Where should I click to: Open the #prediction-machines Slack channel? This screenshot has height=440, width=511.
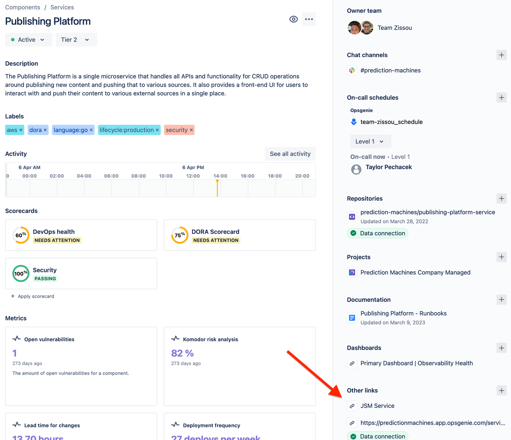[390, 71]
